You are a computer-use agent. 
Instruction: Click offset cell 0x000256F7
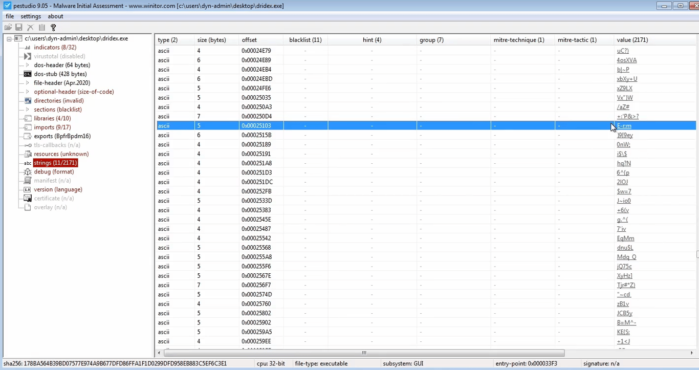coord(256,285)
